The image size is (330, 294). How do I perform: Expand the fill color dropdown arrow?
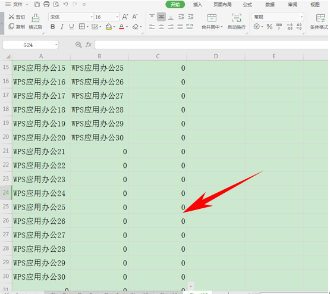(114, 27)
